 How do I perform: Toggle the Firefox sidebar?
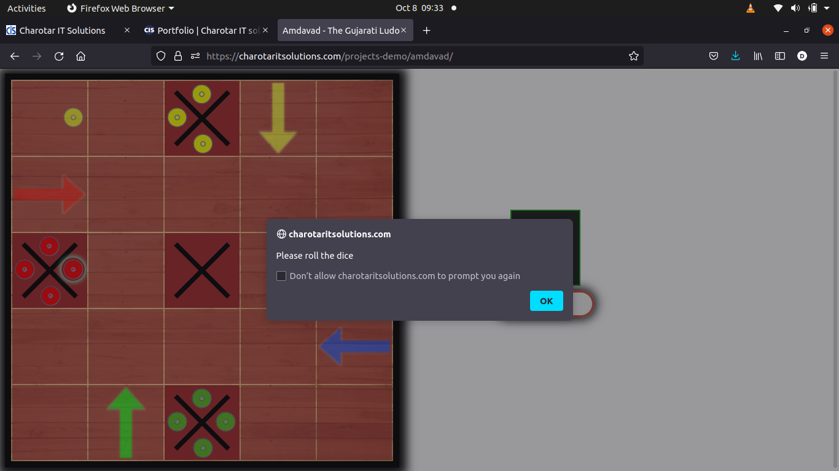pyautogui.click(x=780, y=56)
